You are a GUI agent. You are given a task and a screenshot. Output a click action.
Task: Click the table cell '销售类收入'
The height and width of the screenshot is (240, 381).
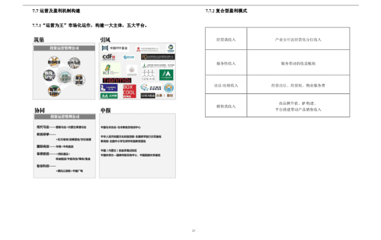226,106
